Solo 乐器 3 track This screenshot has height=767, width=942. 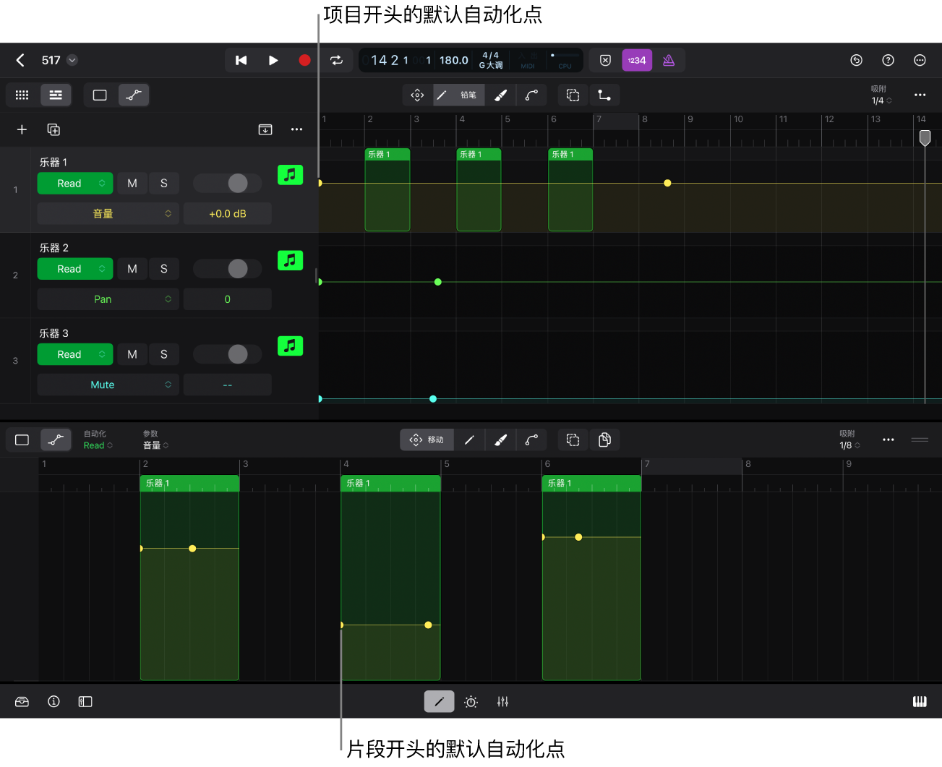pyautogui.click(x=164, y=354)
